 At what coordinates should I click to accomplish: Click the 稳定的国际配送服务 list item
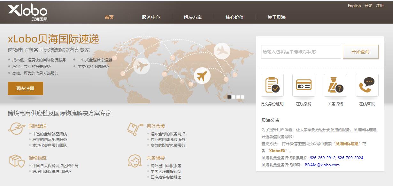(50, 140)
